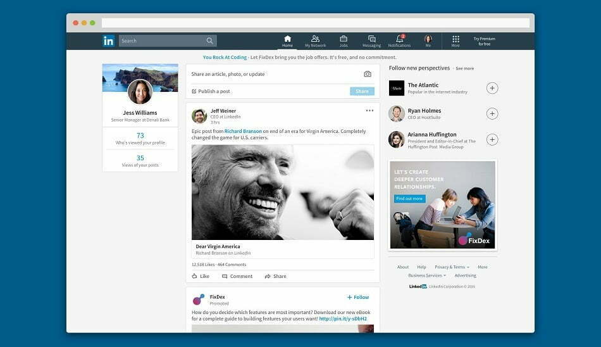Expand Business Services dropdown

pos(427,275)
